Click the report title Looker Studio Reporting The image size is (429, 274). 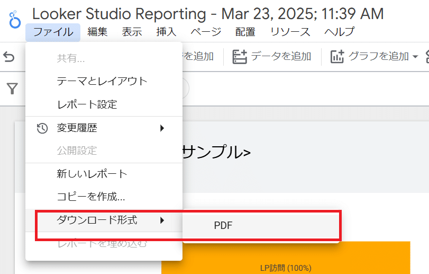208,14
